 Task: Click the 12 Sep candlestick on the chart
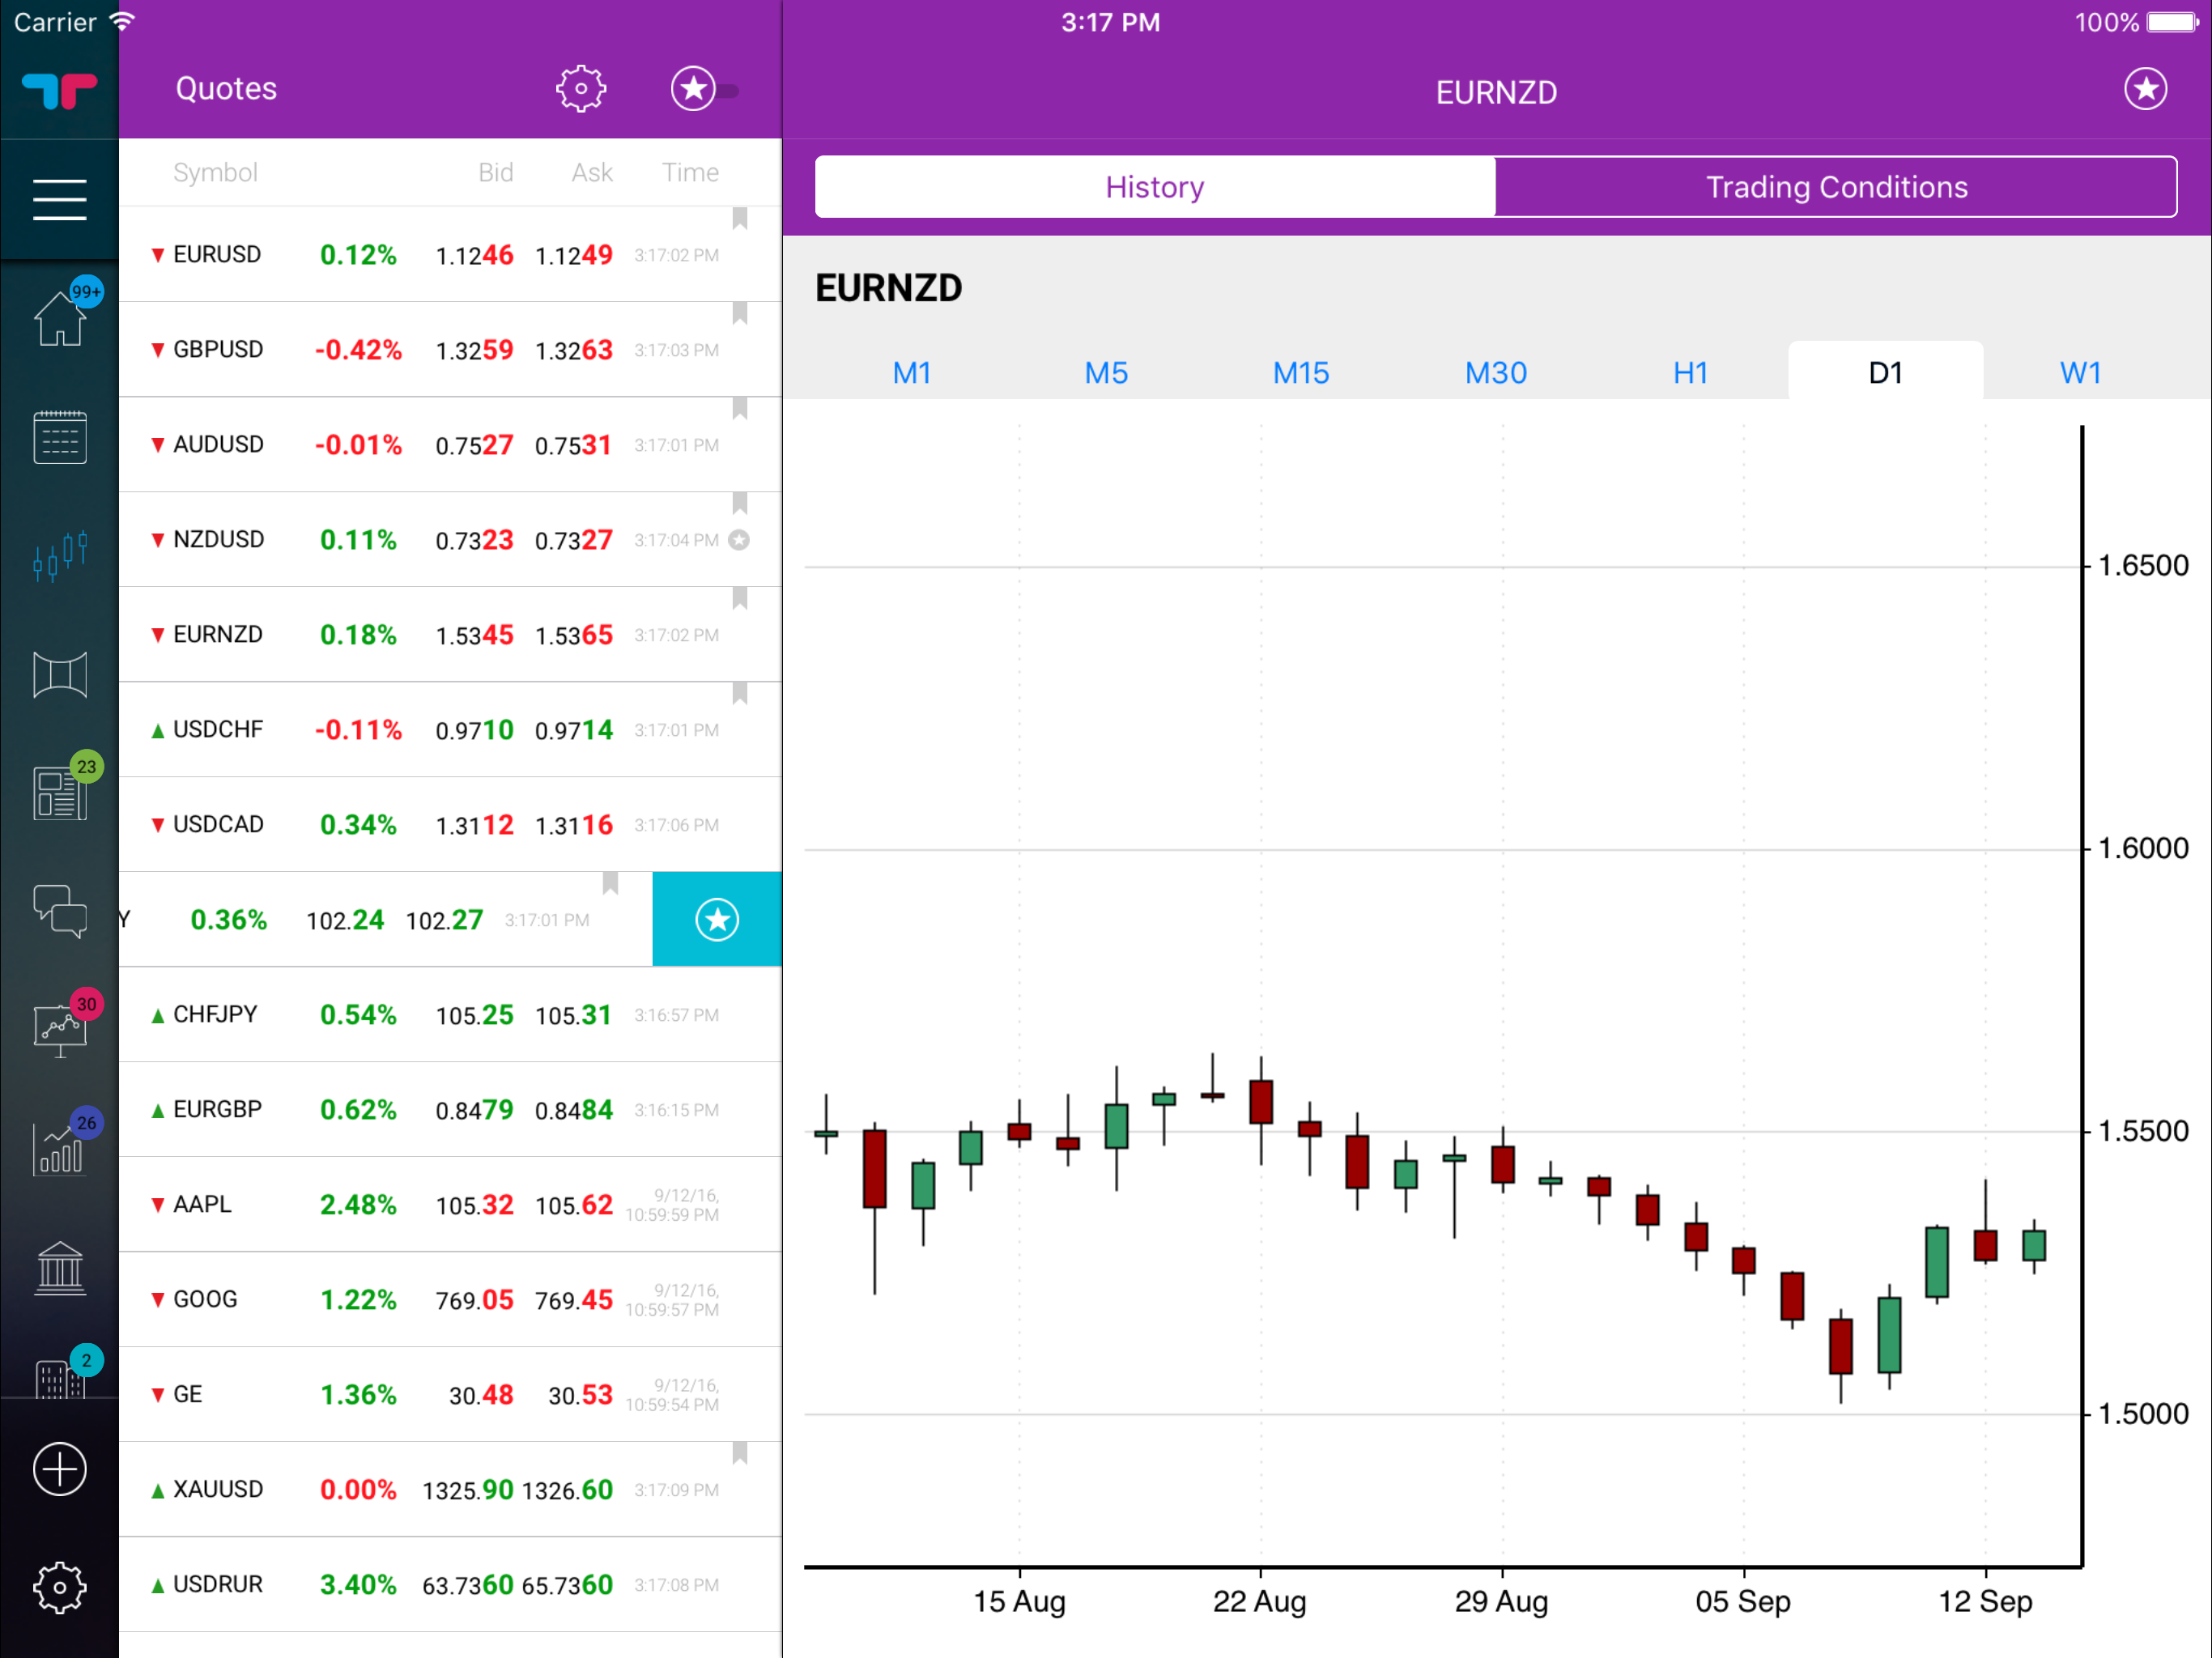click(x=1985, y=1244)
